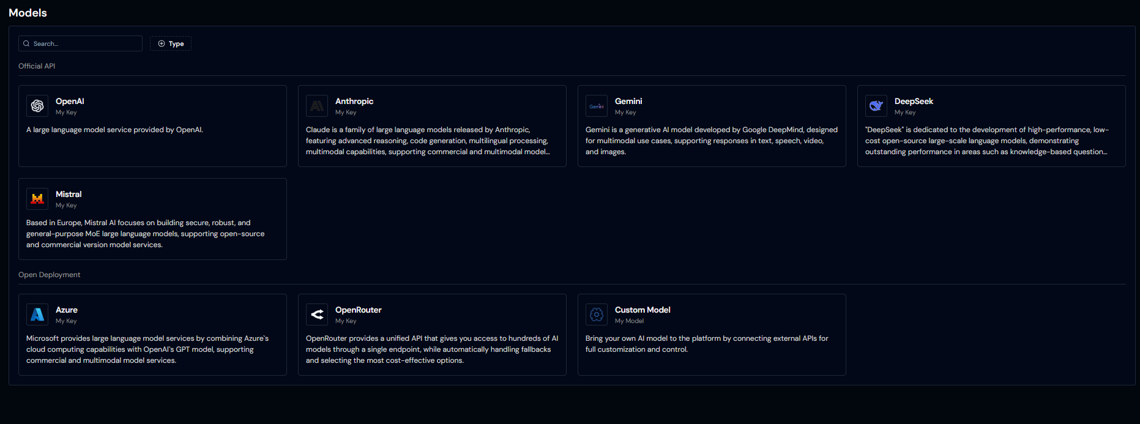The height and width of the screenshot is (424, 1140).
Task: Click the Gemini logo icon
Action: [x=597, y=106]
